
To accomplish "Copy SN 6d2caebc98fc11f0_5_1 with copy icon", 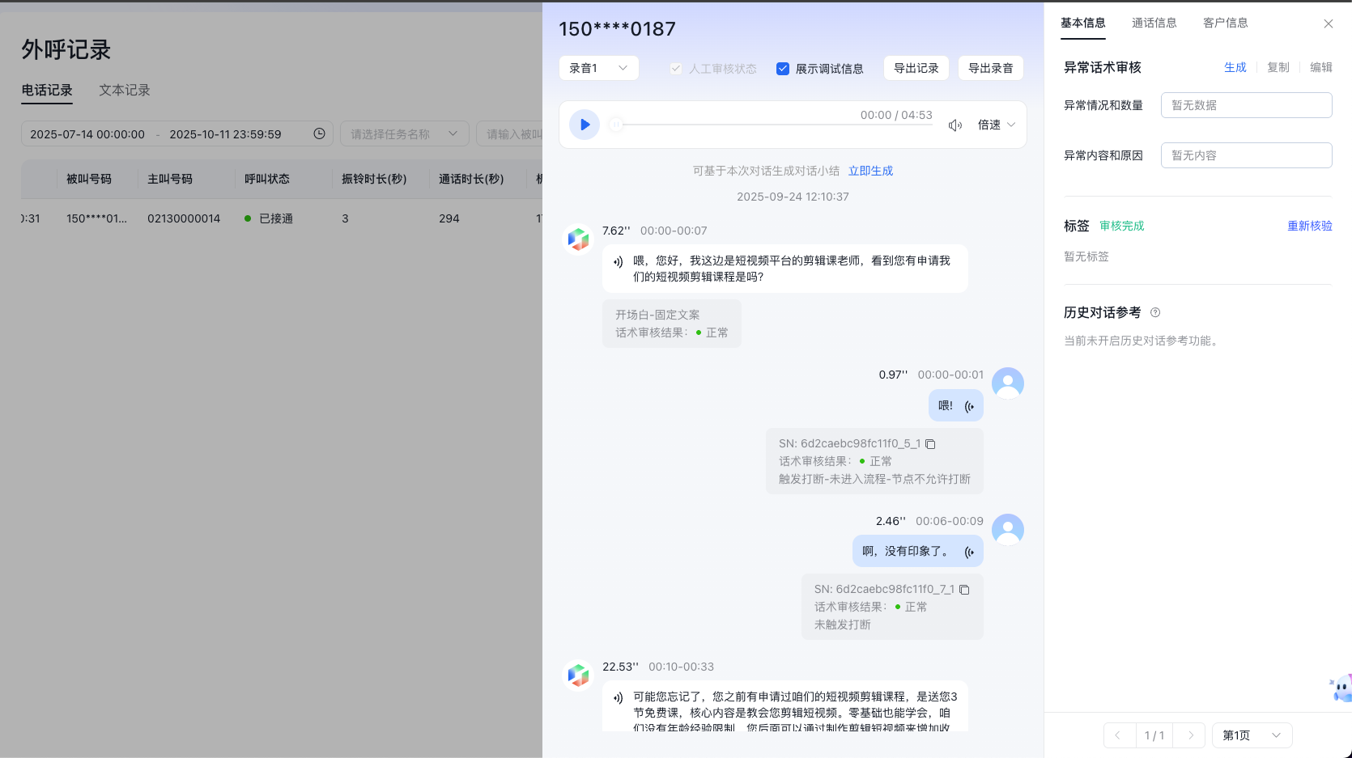I will [931, 444].
